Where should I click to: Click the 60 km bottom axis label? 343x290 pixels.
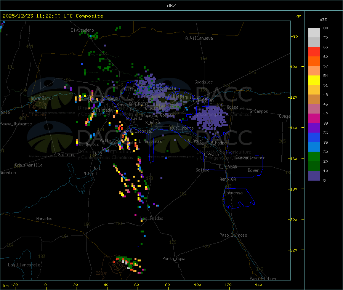136,285
